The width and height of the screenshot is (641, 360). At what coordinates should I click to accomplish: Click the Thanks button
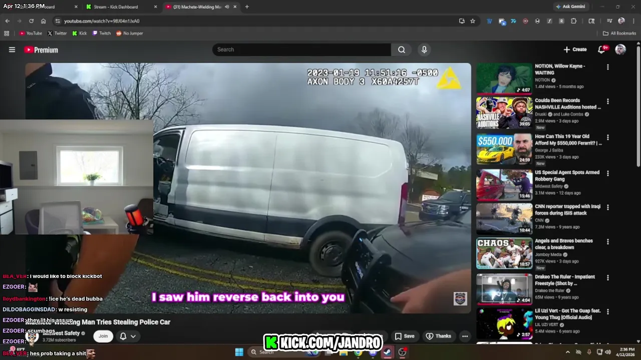(439, 336)
